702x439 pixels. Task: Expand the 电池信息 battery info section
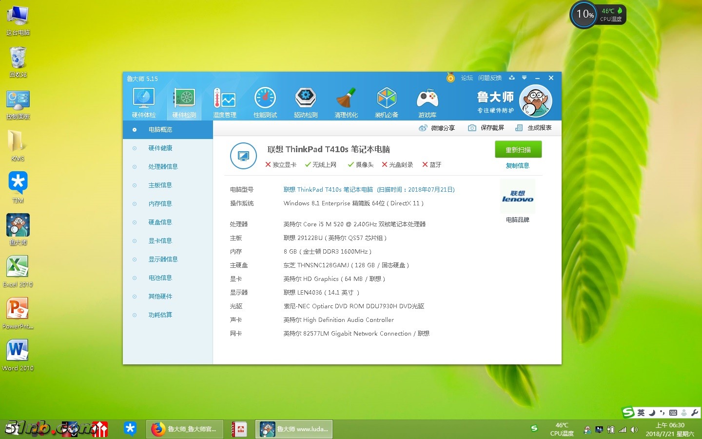coord(160,278)
